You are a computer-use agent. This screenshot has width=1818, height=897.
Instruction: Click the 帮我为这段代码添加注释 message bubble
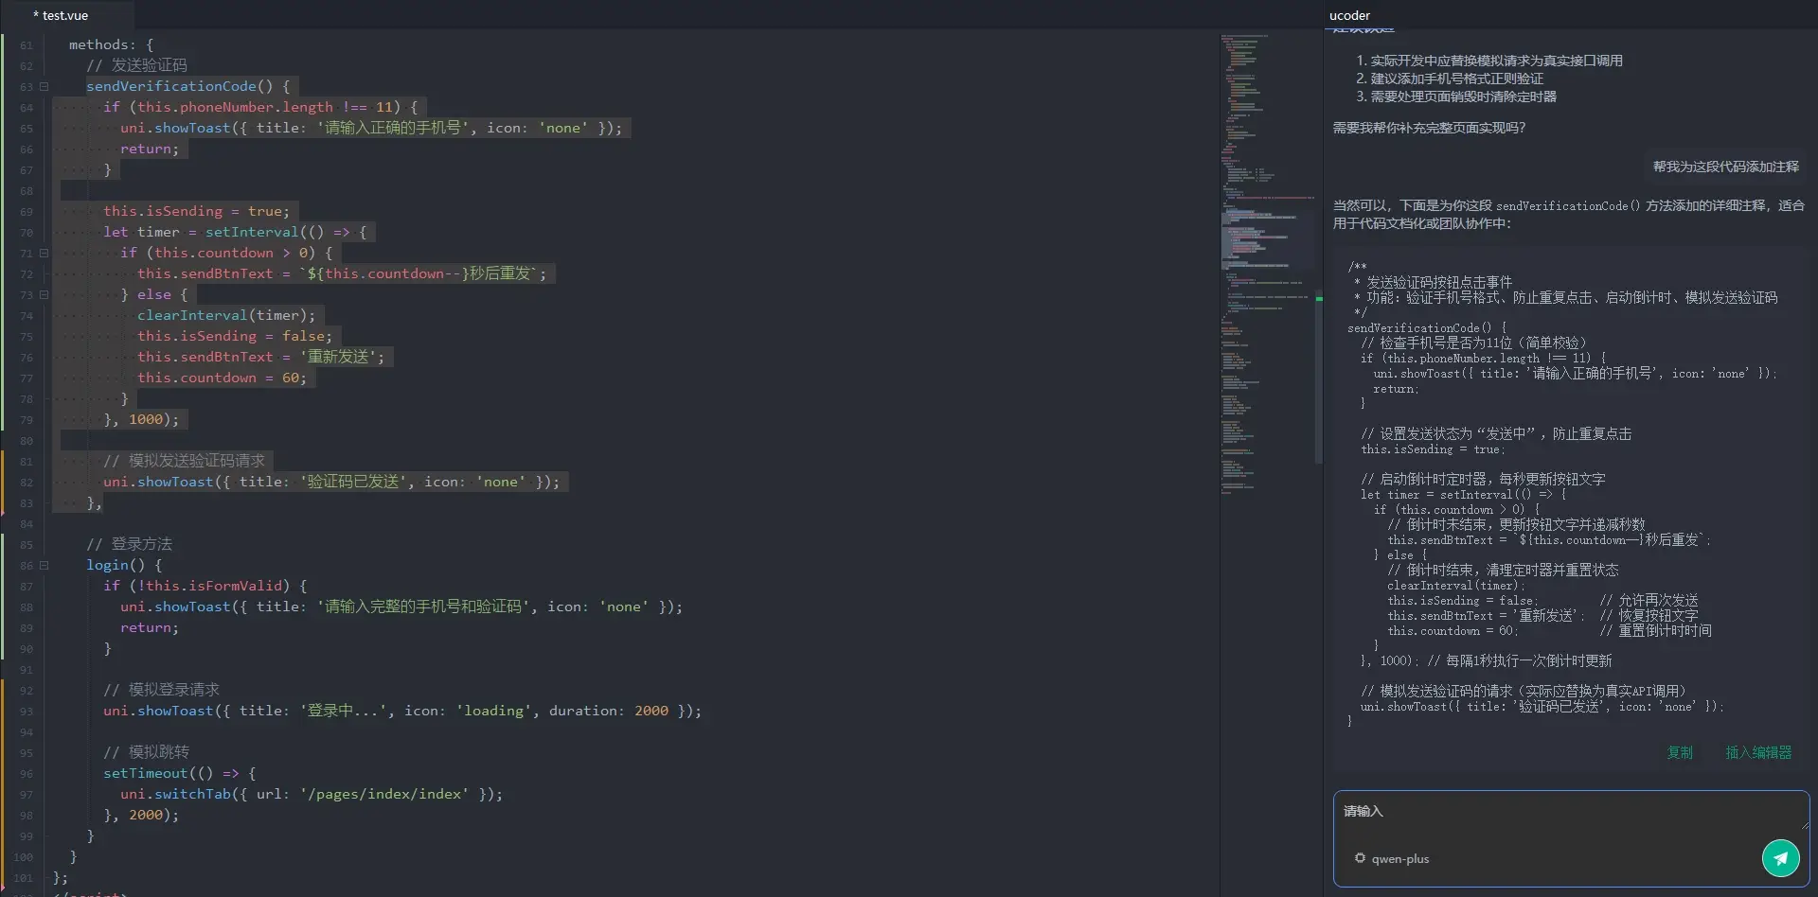pyautogui.click(x=1725, y=167)
